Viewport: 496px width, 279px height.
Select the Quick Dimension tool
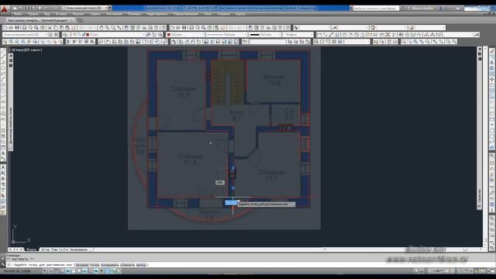click(369, 34)
